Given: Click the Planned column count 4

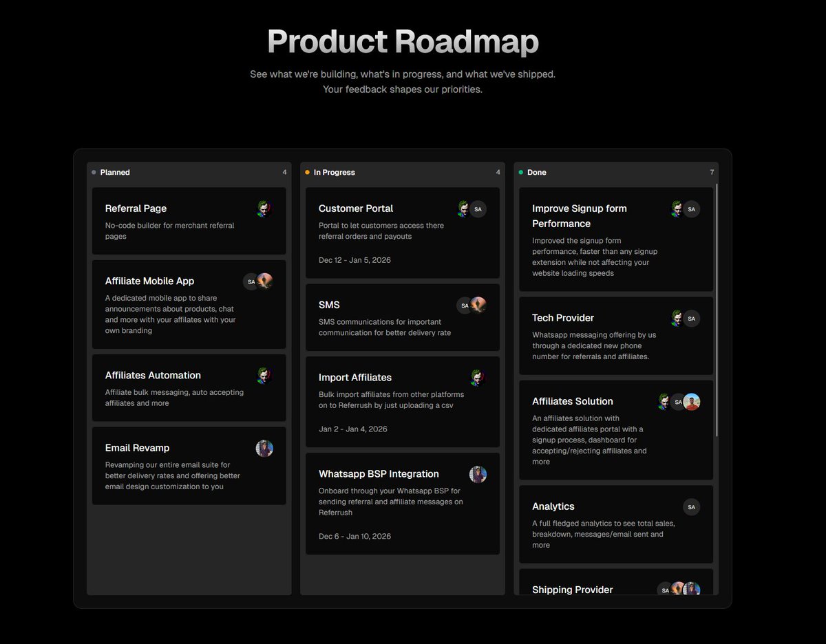Looking at the screenshot, I should [x=284, y=173].
